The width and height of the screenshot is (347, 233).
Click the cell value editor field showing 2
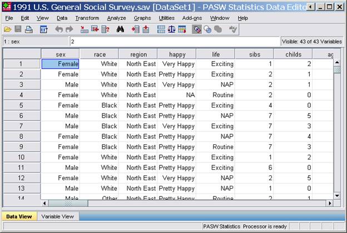click(175, 42)
